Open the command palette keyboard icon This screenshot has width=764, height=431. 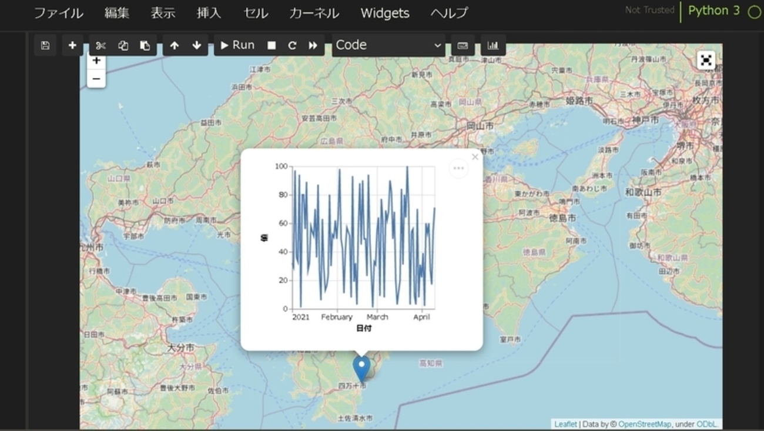click(463, 45)
